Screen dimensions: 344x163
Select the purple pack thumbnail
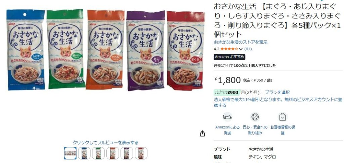(x=127, y=153)
